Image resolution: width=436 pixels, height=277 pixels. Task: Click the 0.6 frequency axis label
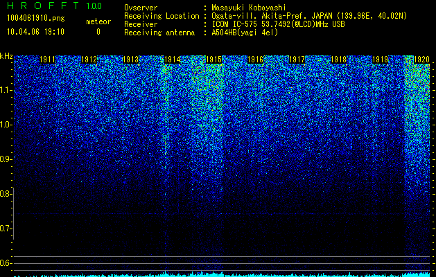click(x=6, y=263)
